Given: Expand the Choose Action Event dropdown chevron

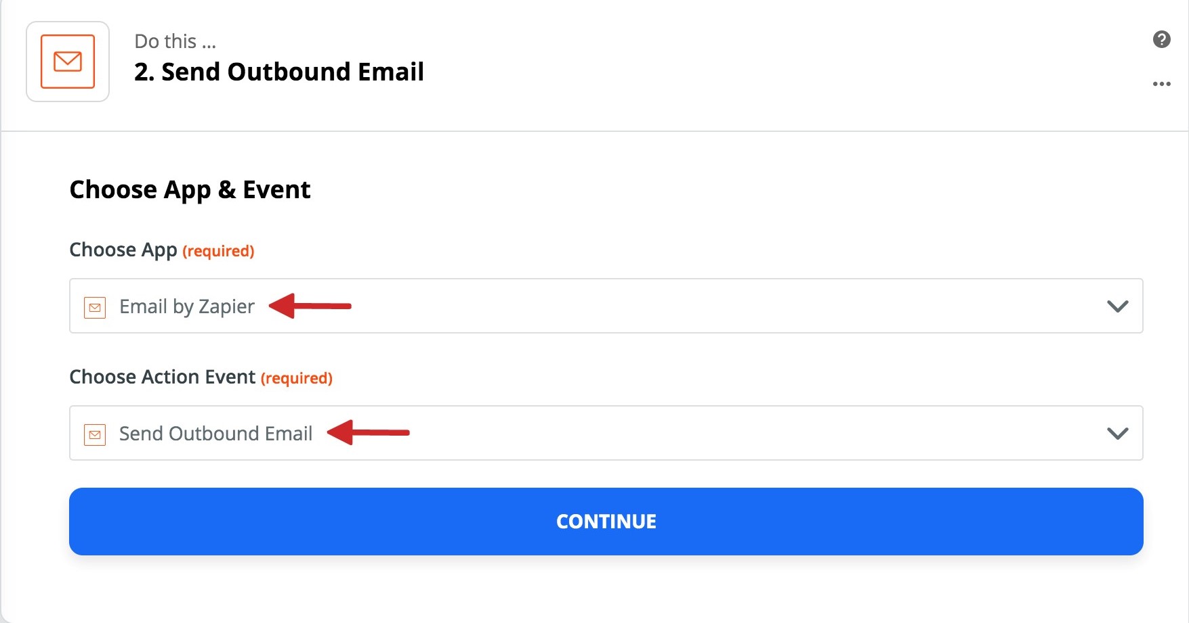Looking at the screenshot, I should click(1117, 434).
